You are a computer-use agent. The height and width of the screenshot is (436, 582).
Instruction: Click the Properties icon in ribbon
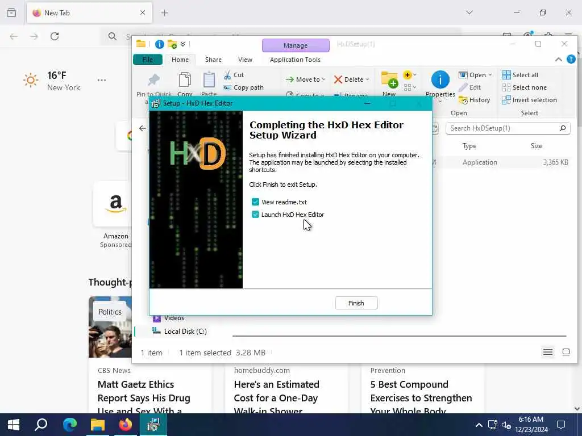tap(440, 79)
